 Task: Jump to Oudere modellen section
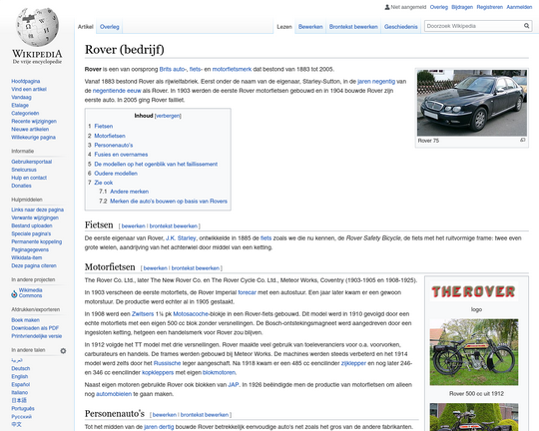click(x=116, y=174)
